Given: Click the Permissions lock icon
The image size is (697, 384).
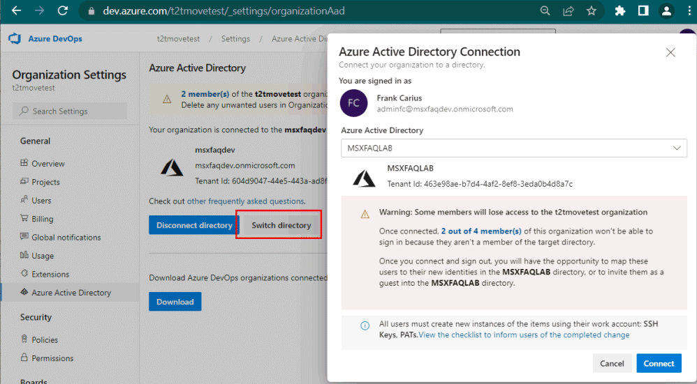Looking at the screenshot, I should click(x=24, y=357).
